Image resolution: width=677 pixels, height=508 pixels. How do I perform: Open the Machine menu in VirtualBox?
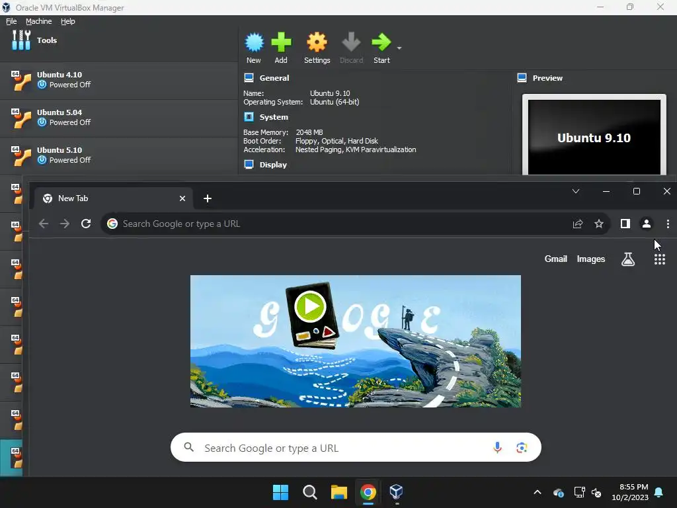pos(38,21)
